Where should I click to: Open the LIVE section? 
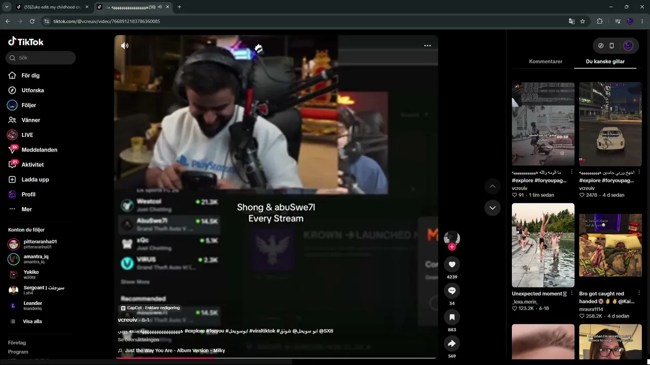(27, 135)
